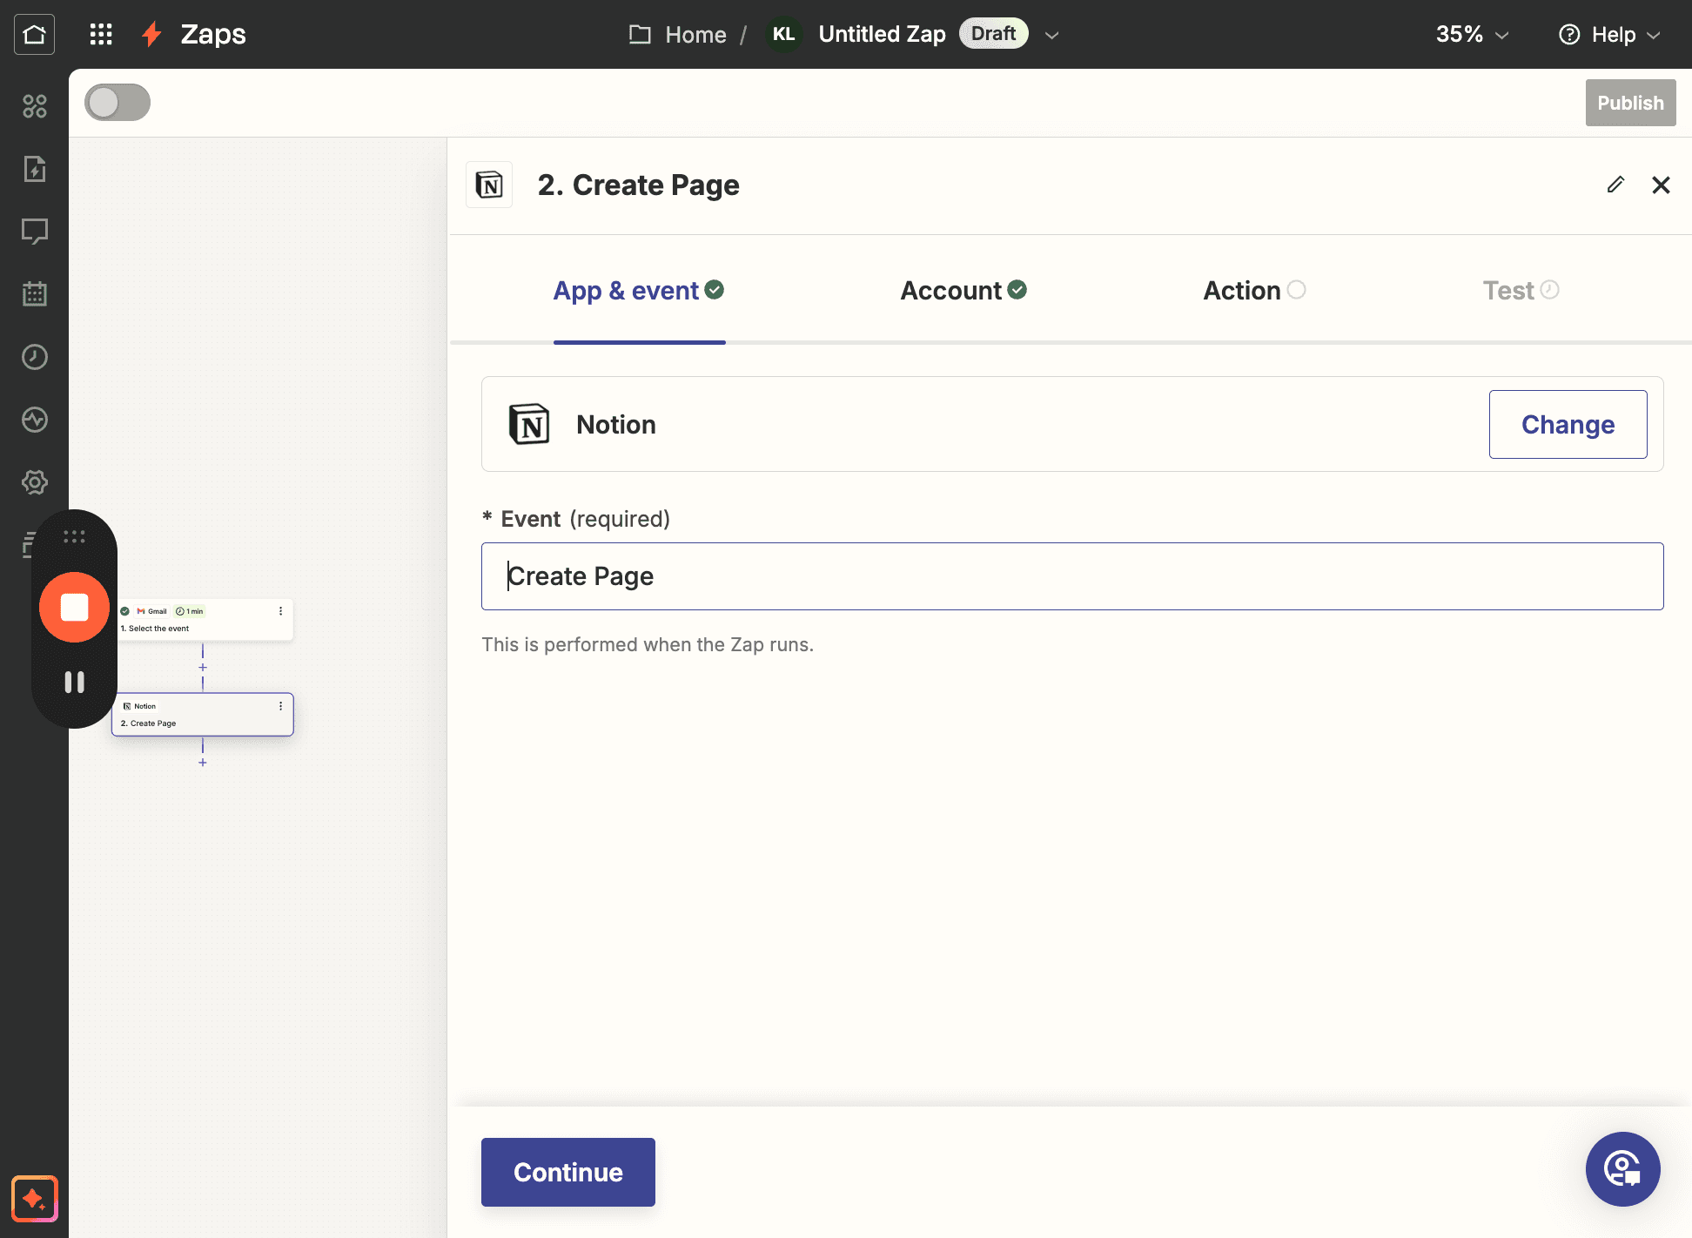
Task: Add a step between Gmail and Notion
Action: coord(203,668)
